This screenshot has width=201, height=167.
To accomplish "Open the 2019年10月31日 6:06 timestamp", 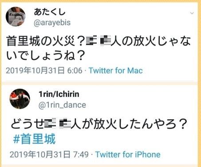I will (x=44, y=71).
